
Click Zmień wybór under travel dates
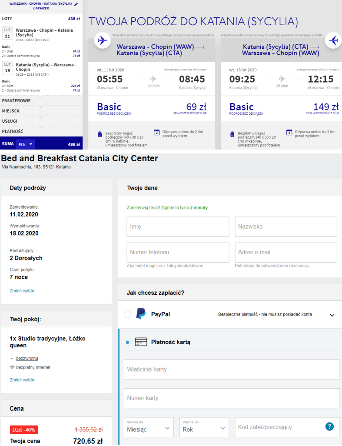click(22, 291)
